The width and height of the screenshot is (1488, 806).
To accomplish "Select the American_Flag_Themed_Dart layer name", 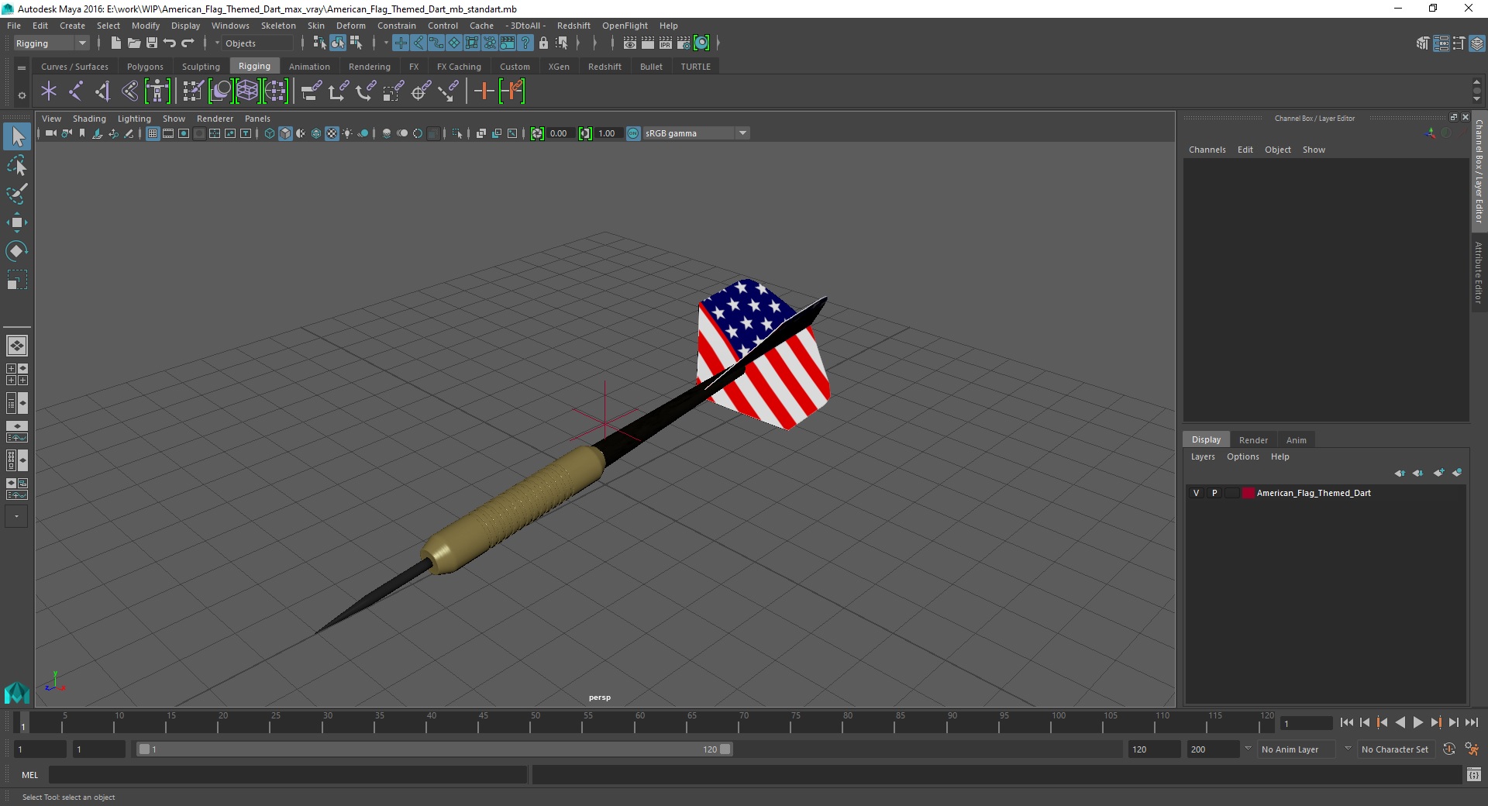I will [1314, 493].
